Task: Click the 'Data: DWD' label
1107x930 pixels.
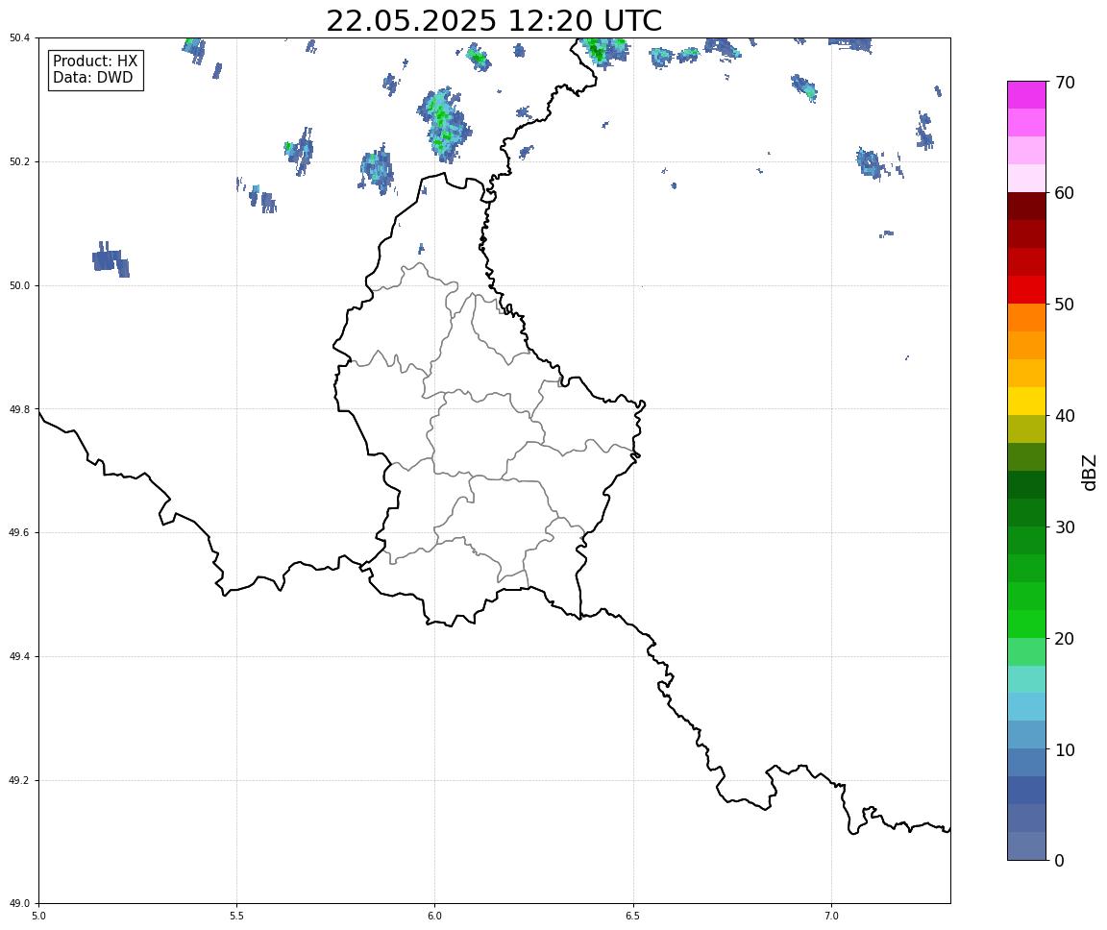Action: [92, 78]
